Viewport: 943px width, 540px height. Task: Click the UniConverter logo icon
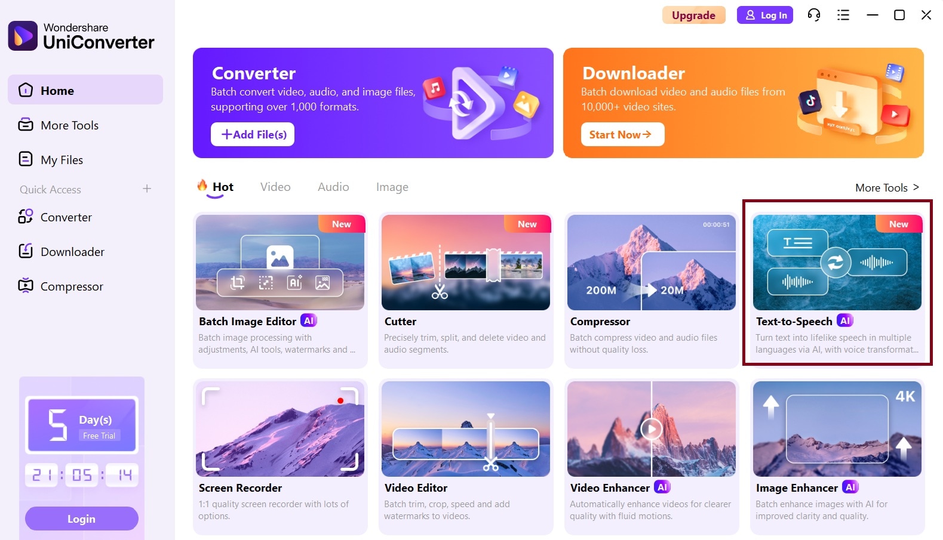click(x=23, y=36)
